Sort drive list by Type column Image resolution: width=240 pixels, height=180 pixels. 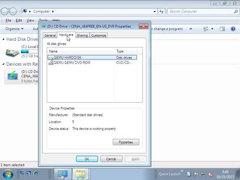click(x=126, y=51)
